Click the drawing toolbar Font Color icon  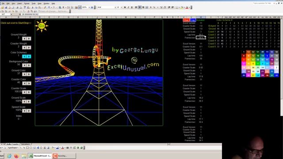click(62, 148)
